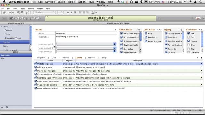Switch to the Users tab
205x115 pixels.
[54, 58]
